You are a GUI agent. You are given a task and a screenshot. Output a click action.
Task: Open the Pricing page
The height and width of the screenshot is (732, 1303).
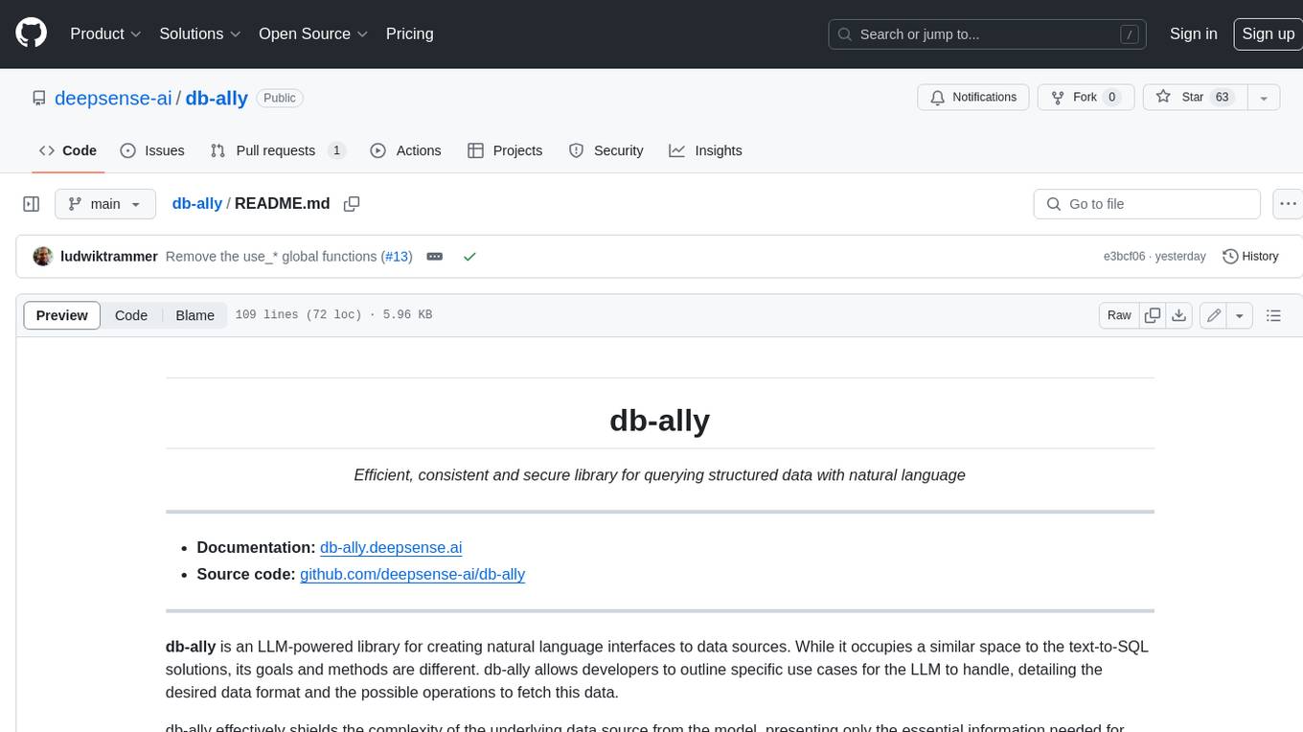409,34
